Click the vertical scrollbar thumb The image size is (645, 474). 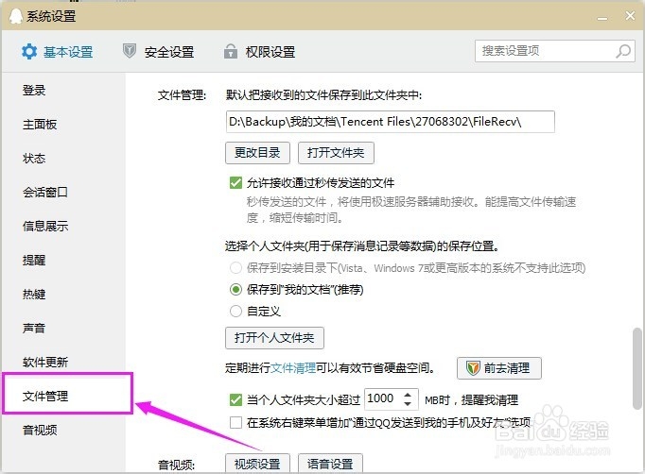tap(637, 368)
